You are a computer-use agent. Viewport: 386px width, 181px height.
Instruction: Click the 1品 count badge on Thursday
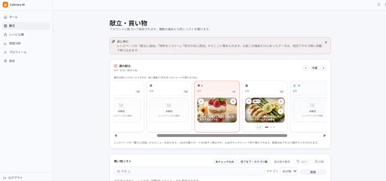point(234,91)
